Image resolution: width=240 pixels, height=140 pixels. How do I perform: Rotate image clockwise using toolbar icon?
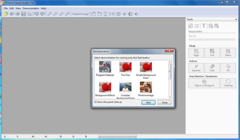pos(94,14)
